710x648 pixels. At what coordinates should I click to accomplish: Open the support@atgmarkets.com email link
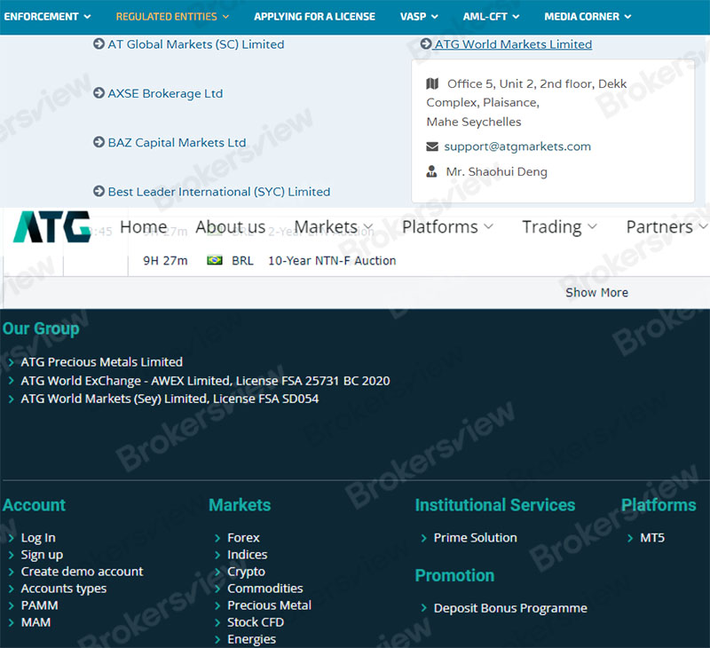tap(517, 146)
